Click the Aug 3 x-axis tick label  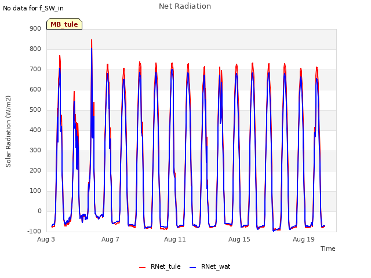click(x=46, y=239)
